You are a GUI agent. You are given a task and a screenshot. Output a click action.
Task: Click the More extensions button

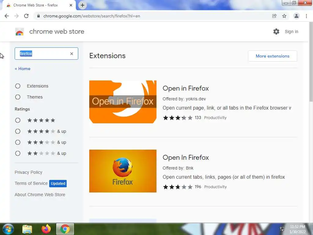(x=272, y=56)
